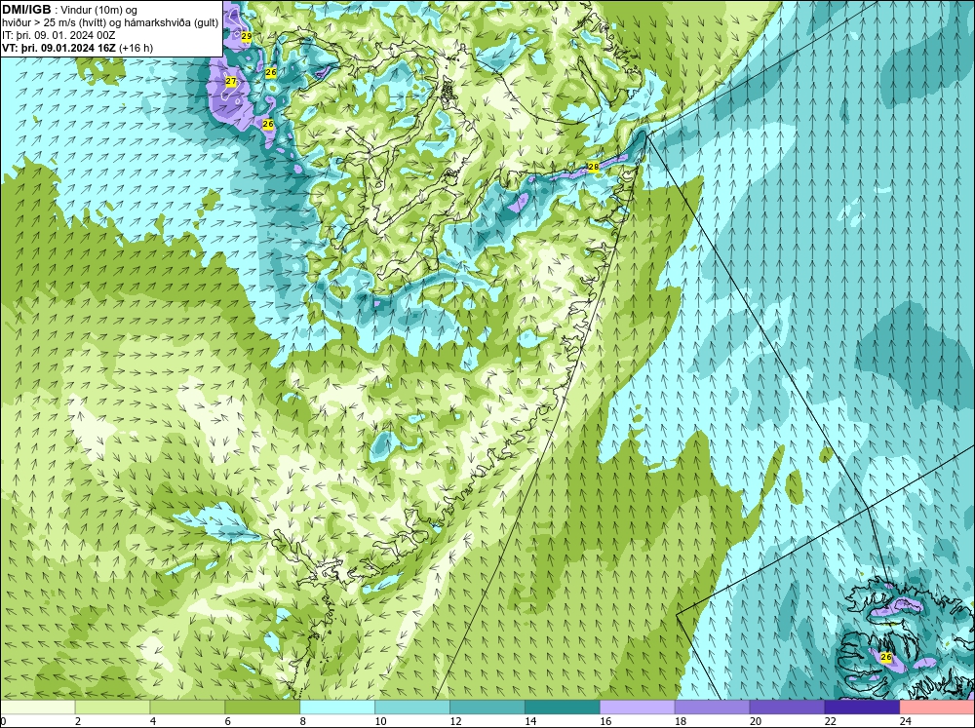Viewport: 975px width, 728px height.
Task: Click the legend scale number 24
Action: (905, 721)
